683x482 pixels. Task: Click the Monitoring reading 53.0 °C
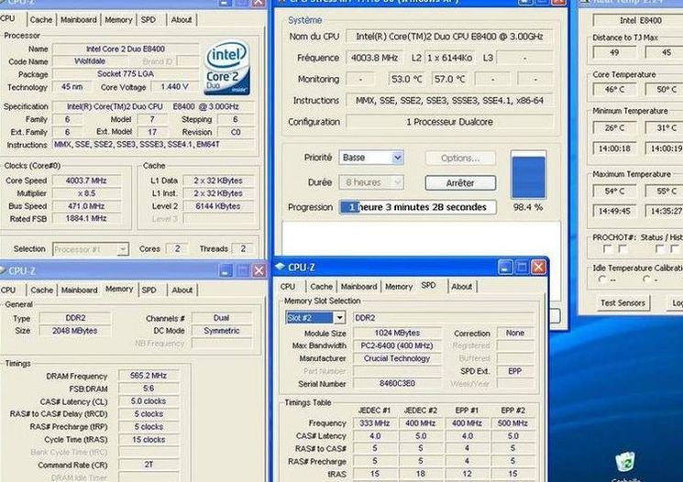[407, 79]
